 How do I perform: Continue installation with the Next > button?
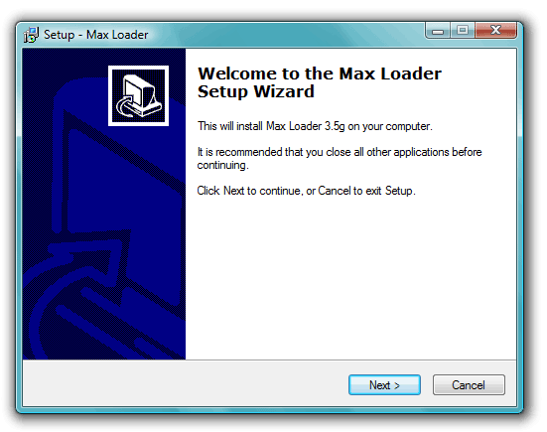(384, 385)
